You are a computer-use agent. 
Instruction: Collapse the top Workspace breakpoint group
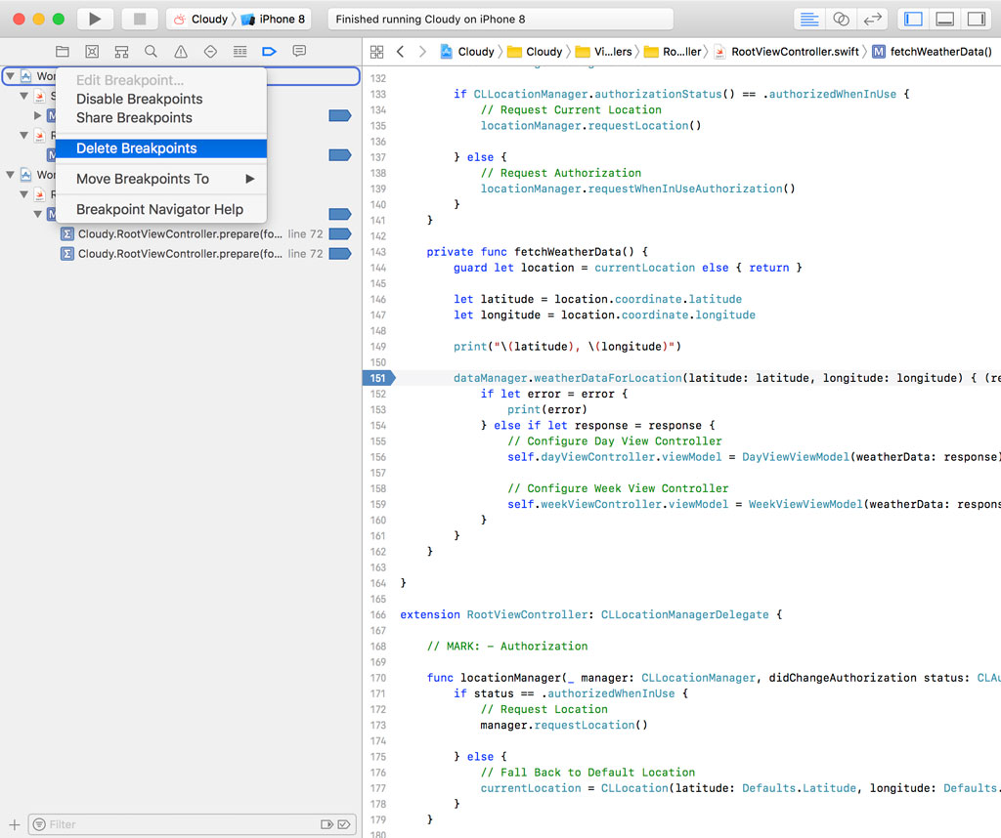(10, 75)
